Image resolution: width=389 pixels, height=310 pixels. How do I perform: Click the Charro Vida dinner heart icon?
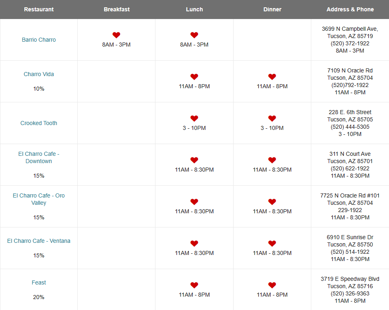(x=272, y=76)
